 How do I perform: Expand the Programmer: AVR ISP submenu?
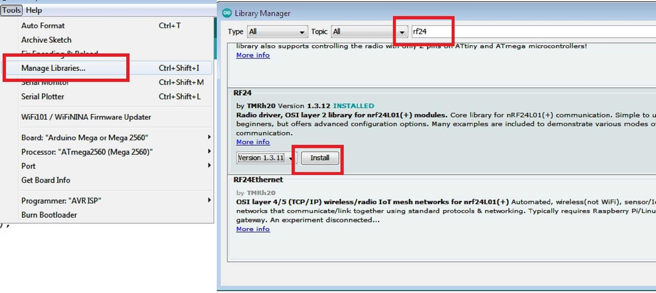[107, 201]
